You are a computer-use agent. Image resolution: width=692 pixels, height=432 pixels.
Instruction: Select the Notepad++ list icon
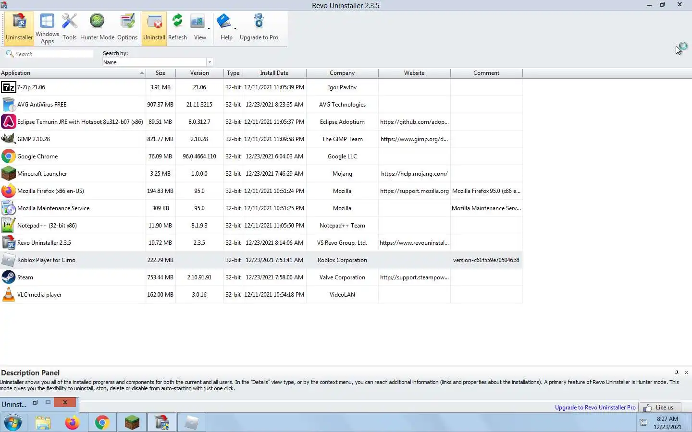pyautogui.click(x=9, y=226)
